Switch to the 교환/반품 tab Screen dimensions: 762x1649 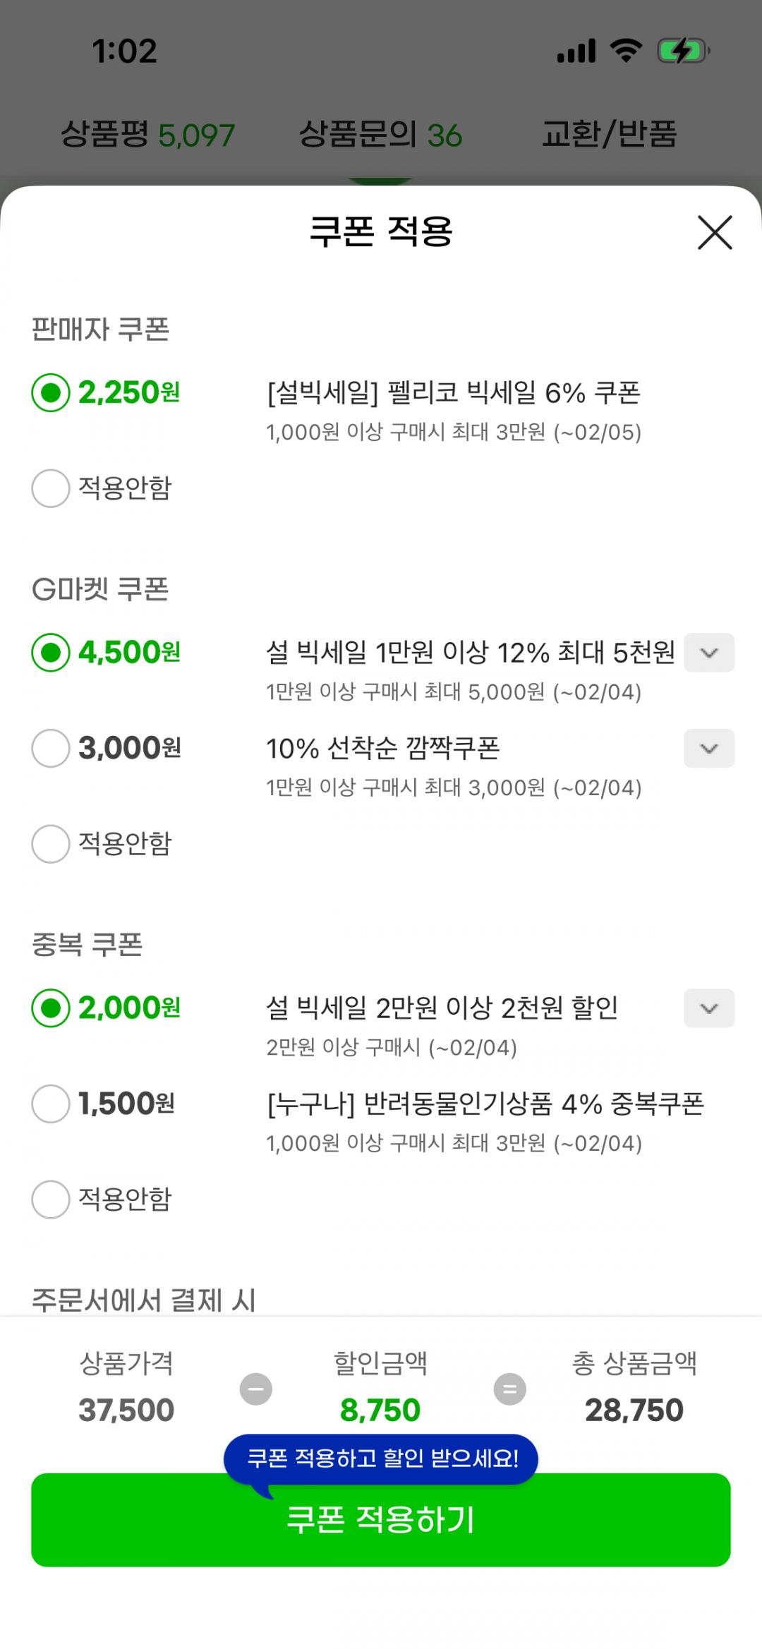[x=610, y=134]
